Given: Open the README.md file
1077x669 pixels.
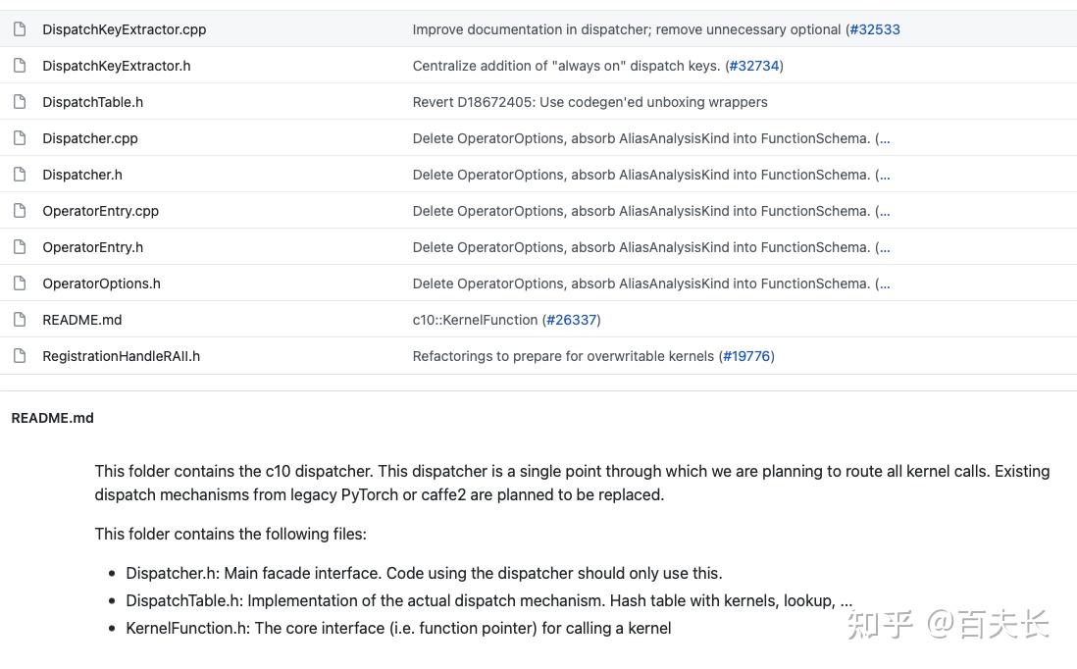Looking at the screenshot, I should tap(82, 320).
